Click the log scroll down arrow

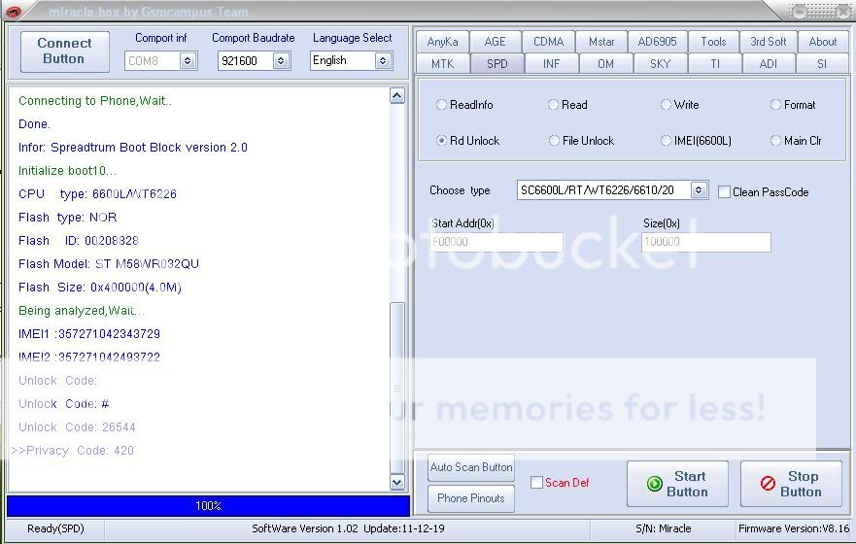click(x=397, y=482)
